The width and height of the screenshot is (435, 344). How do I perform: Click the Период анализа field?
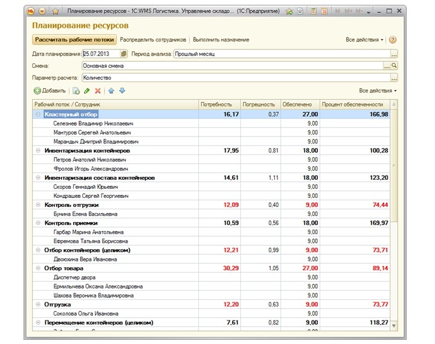click(x=282, y=54)
